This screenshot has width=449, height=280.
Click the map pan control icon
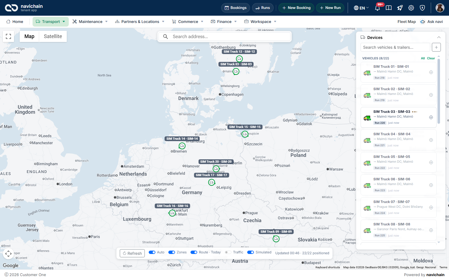(x=8, y=254)
